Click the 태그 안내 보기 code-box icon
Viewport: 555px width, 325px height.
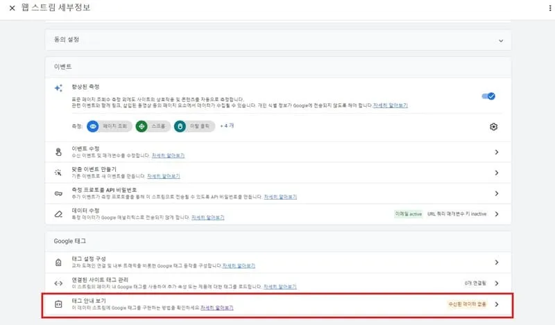pos(58,304)
